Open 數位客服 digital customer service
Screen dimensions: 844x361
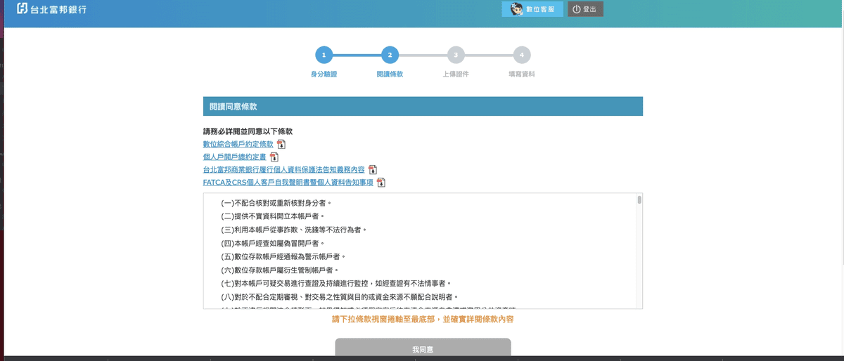click(532, 9)
